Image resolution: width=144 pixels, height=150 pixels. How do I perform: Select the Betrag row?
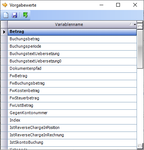[72, 32]
